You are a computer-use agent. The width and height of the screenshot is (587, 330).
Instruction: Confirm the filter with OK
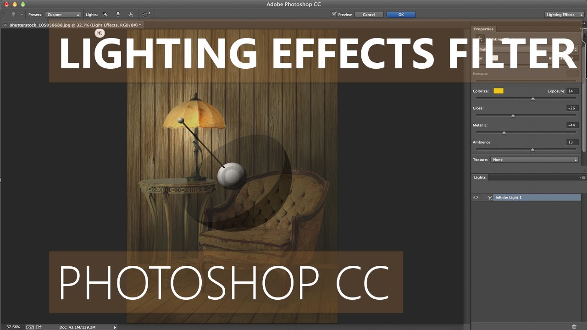click(x=401, y=15)
